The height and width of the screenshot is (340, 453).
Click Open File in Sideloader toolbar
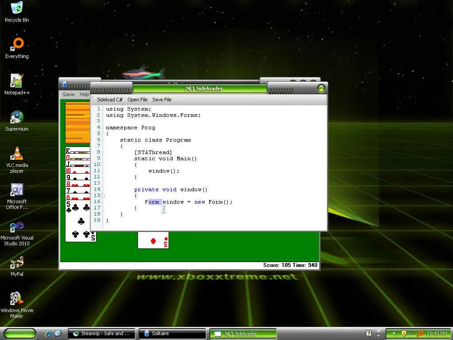(137, 100)
